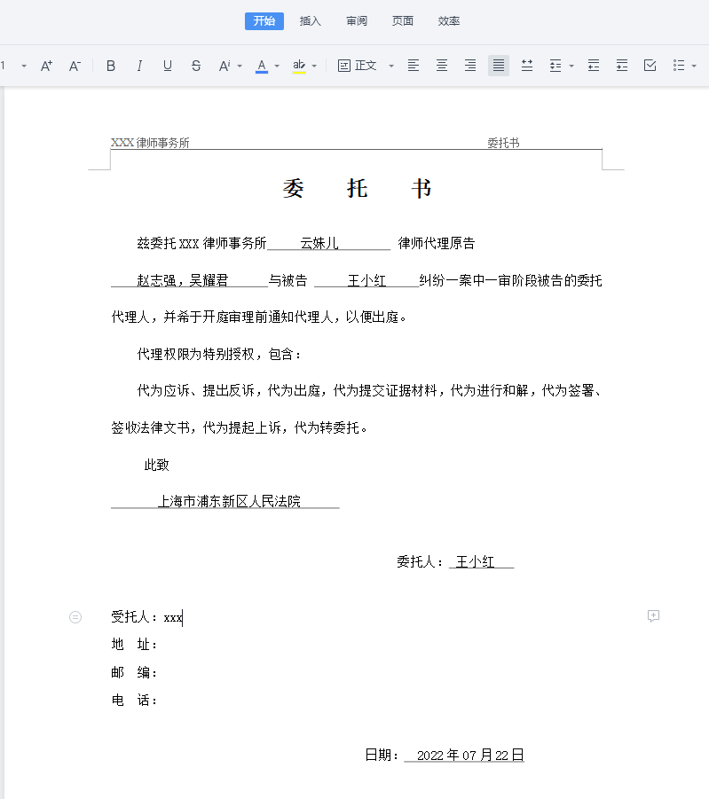Open the 审阅 tab
This screenshot has height=799, width=709.
pos(357,21)
